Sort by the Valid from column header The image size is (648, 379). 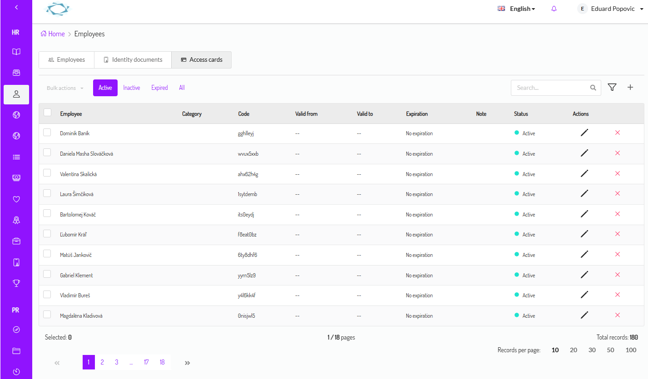point(306,114)
